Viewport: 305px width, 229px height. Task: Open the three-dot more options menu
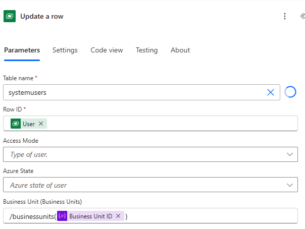[285, 16]
